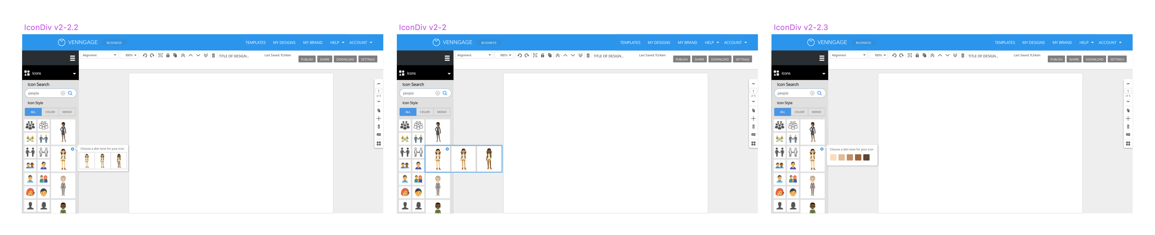Select the ALL icon style in IconDiv v2-2.3

pos(782,112)
